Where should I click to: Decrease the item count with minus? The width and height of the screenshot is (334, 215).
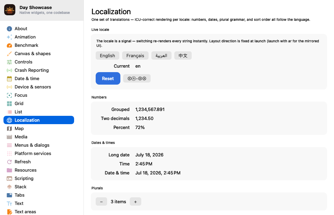(101, 201)
